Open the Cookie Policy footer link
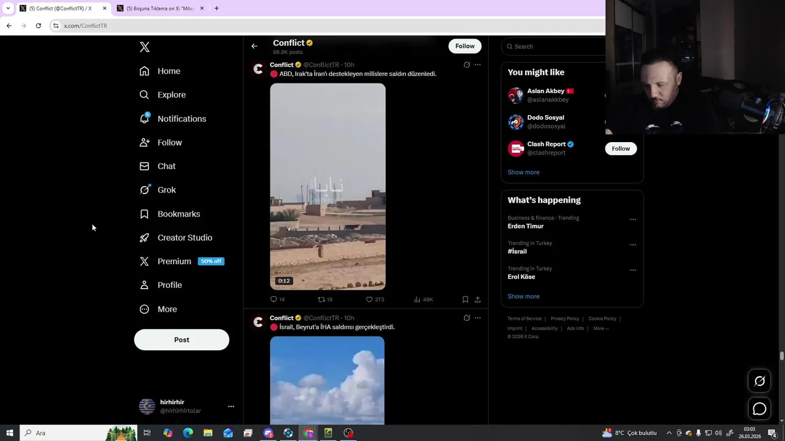The image size is (785, 441). pos(602,318)
